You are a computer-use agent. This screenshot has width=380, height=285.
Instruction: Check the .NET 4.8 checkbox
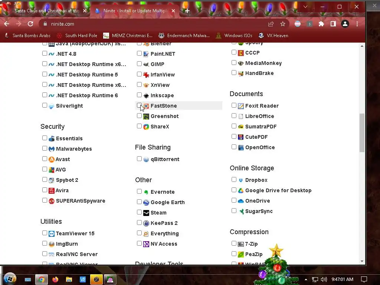pyautogui.click(x=45, y=53)
